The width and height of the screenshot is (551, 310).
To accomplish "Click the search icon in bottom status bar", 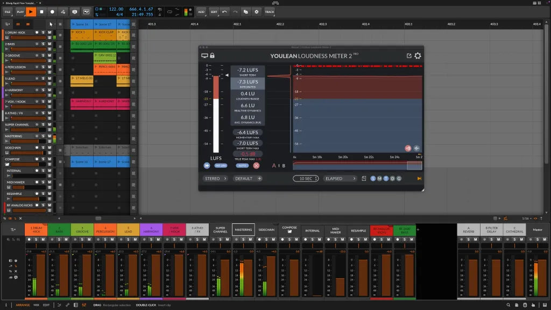I will click(x=508, y=305).
